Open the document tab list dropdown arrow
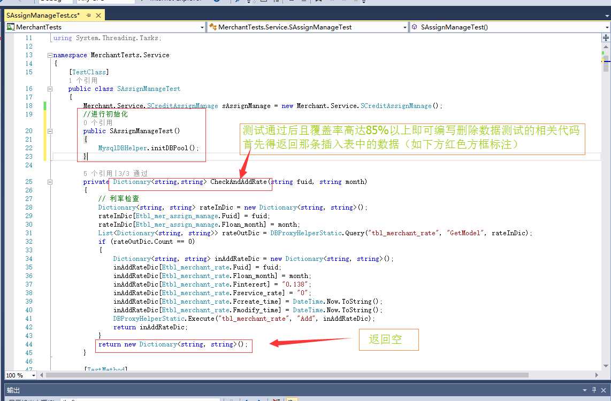The height and width of the screenshot is (401, 611). [x=607, y=16]
